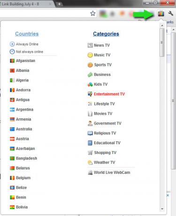Click the Educational TV icon
The image size is (176, 216).
[90, 143]
